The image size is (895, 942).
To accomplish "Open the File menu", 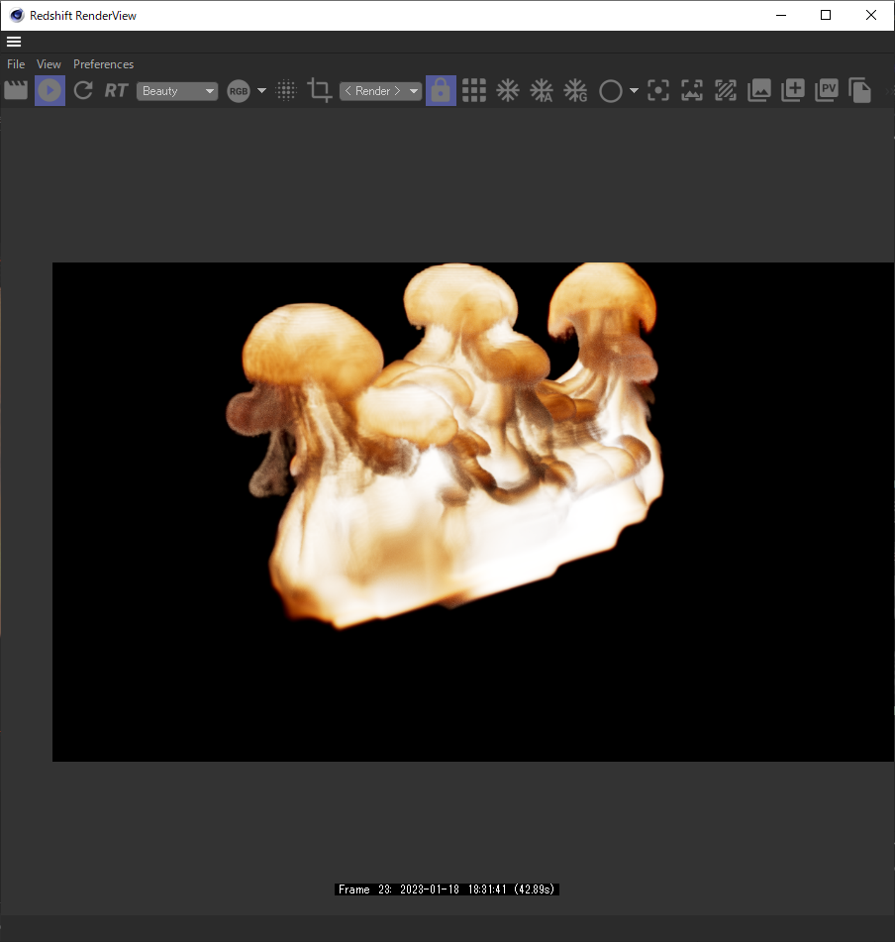I will coord(15,63).
